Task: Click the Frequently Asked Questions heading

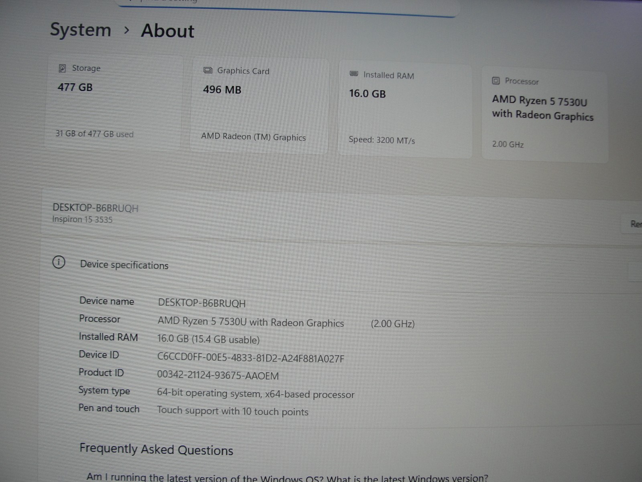Action: click(x=156, y=449)
